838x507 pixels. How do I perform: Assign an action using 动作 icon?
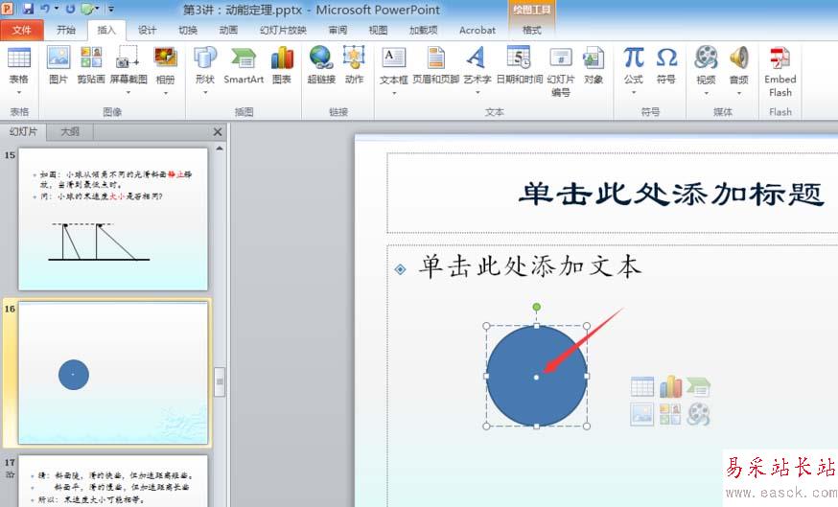coord(354,58)
